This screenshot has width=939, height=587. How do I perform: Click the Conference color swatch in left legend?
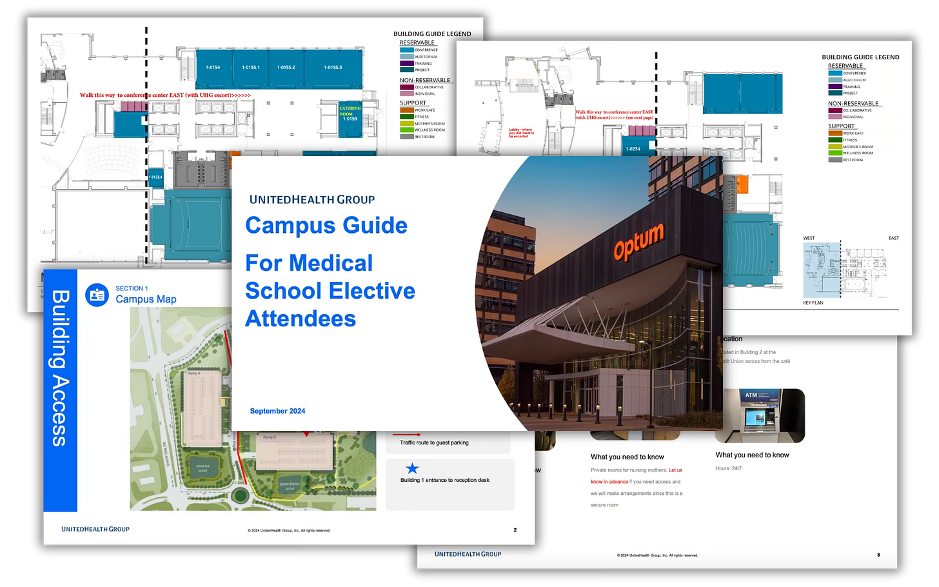[x=406, y=50]
